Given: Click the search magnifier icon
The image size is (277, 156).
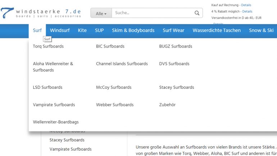Looking at the screenshot, I should (197, 13).
